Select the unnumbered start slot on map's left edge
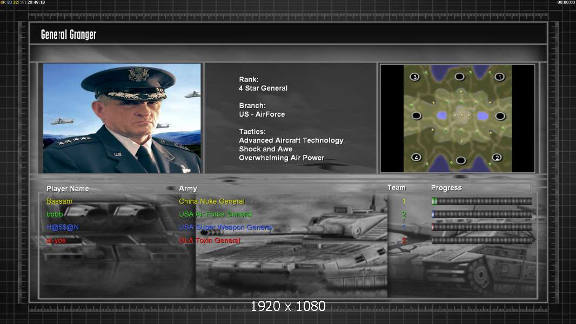The width and height of the screenshot is (576, 324). [x=416, y=116]
